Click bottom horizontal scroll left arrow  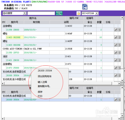coord(3,119)
